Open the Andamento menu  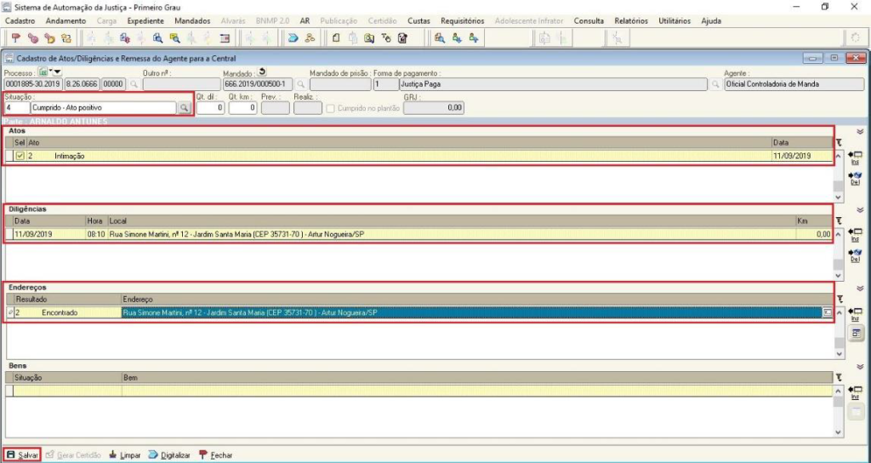tap(65, 21)
